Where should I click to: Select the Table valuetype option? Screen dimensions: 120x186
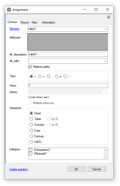[31, 119]
